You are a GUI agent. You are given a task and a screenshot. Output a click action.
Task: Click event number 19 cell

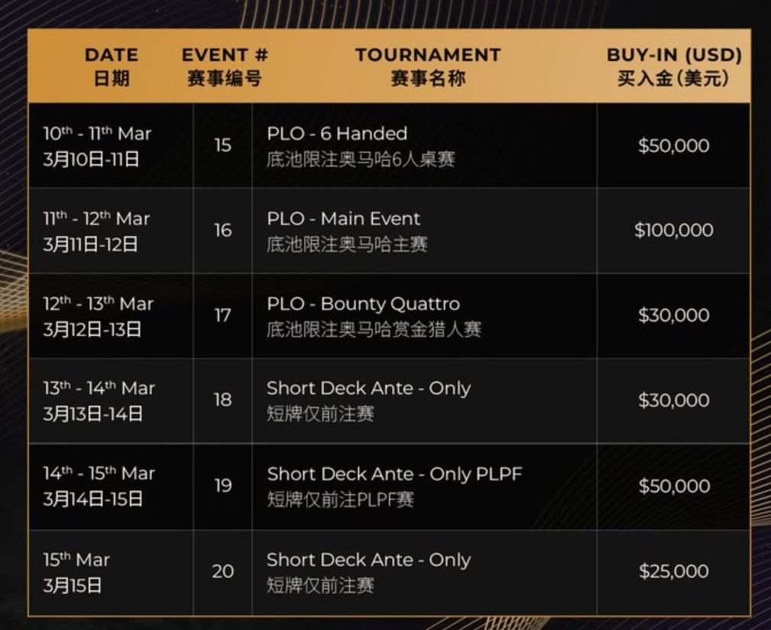(x=222, y=486)
